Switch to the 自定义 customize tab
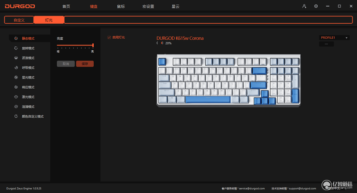 [19, 20]
